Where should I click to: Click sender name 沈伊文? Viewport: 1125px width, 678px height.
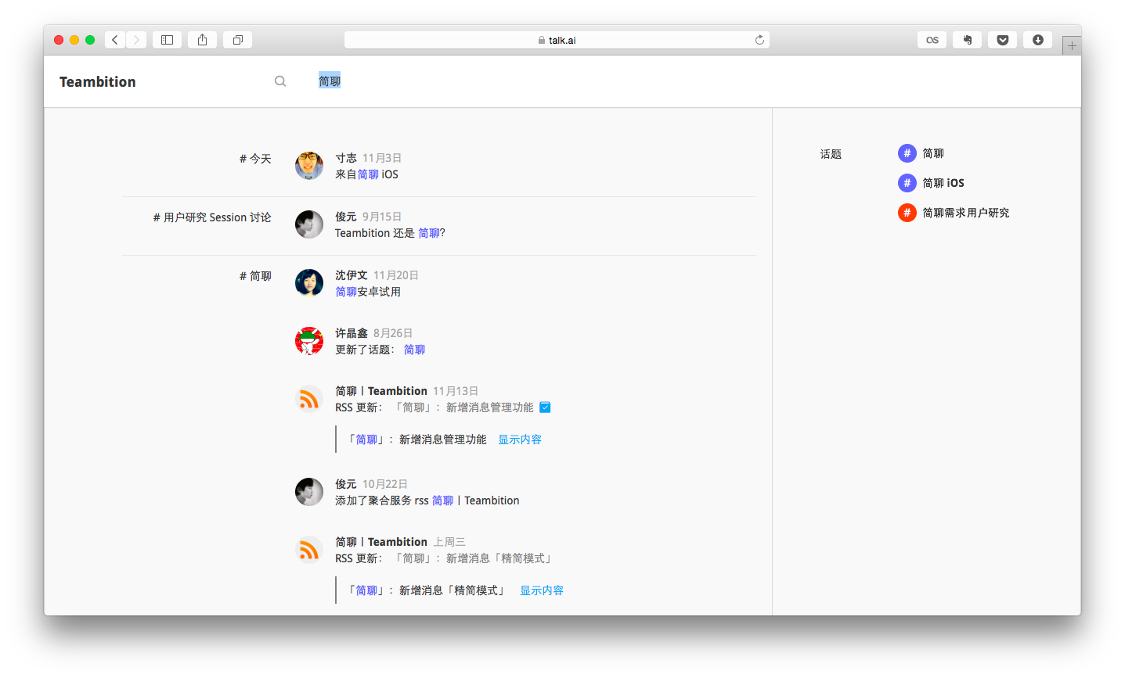[352, 275]
